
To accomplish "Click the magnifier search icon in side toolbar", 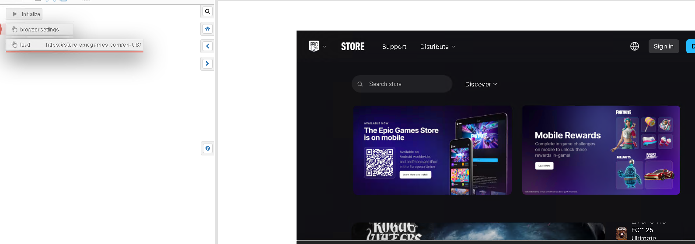I will point(207,12).
